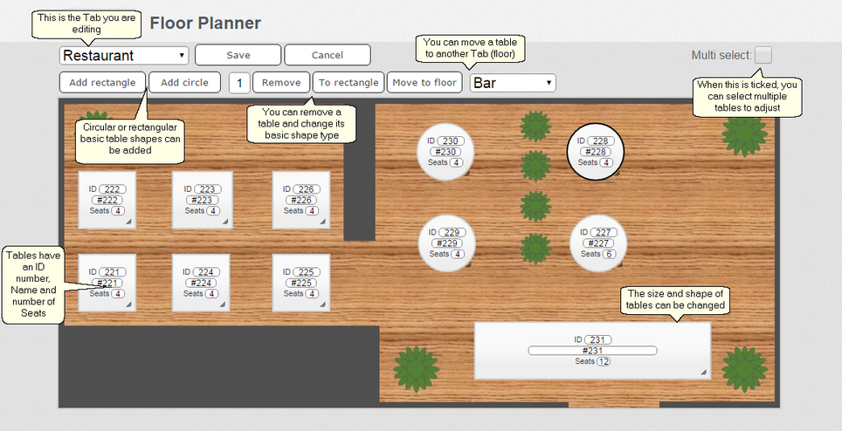Click the Move to floor button
The image size is (842, 431).
point(424,83)
